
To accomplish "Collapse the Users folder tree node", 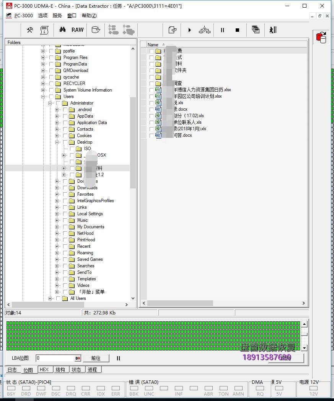I will [x=43, y=97].
